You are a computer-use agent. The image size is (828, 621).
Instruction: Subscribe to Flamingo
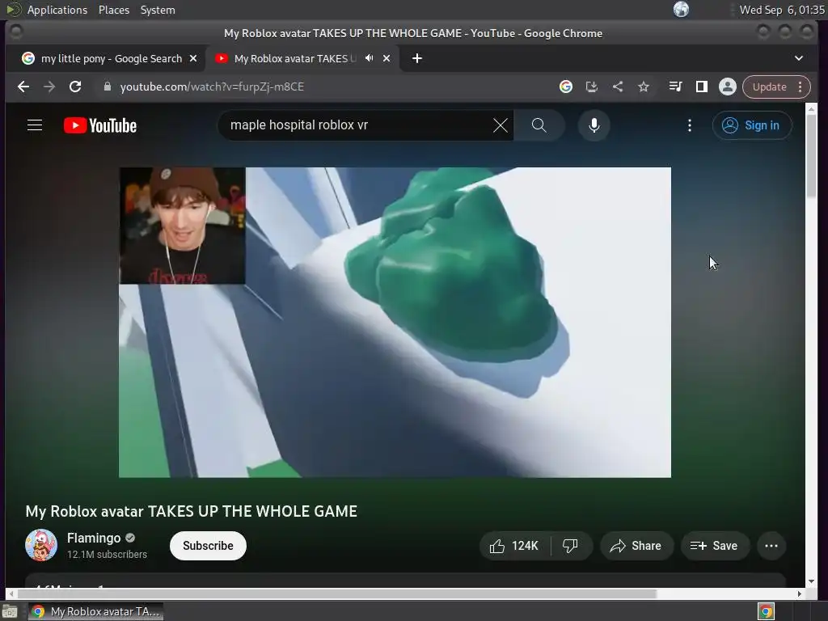click(208, 546)
